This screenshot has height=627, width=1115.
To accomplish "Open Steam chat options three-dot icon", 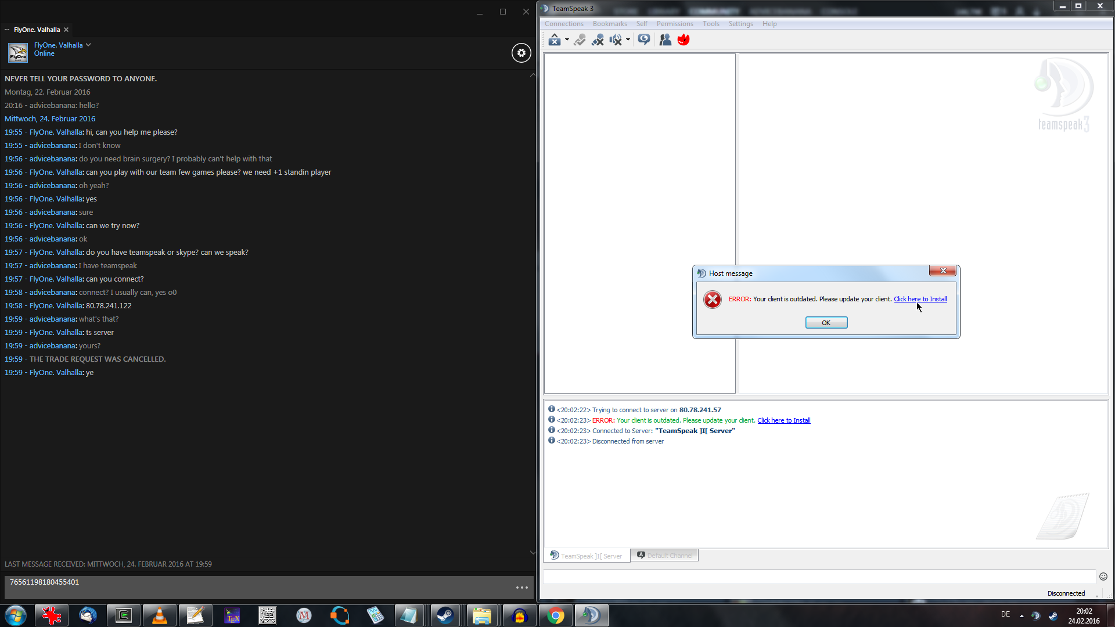I will click(521, 588).
